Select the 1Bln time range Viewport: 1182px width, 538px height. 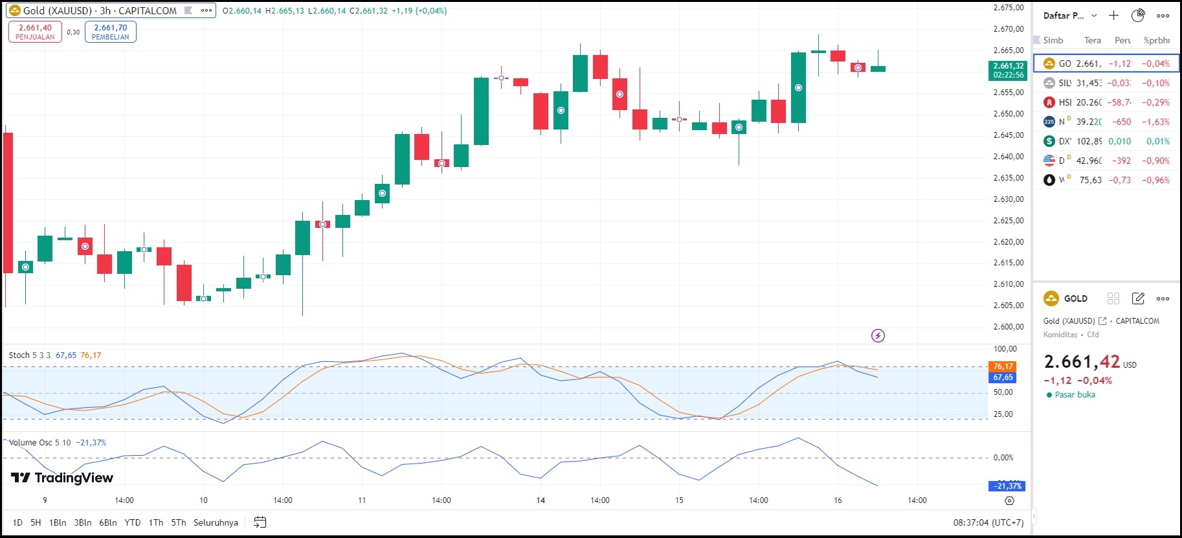[x=58, y=522]
